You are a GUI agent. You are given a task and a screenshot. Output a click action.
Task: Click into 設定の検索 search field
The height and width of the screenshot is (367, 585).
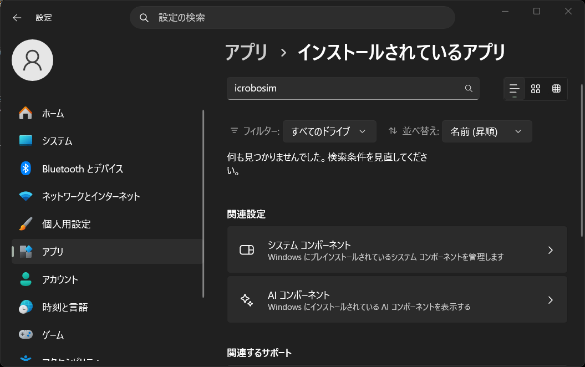pyautogui.click(x=292, y=18)
